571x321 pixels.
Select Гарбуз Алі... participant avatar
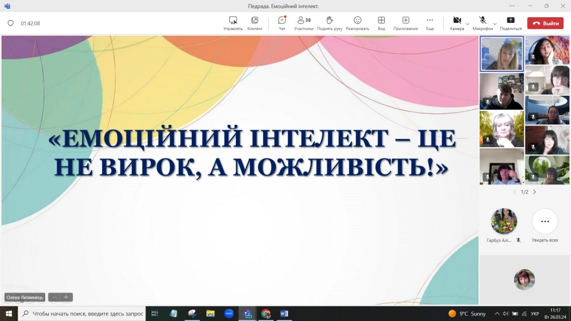click(x=504, y=221)
